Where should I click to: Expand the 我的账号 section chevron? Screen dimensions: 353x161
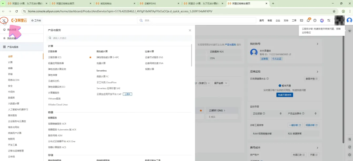point(317,44)
